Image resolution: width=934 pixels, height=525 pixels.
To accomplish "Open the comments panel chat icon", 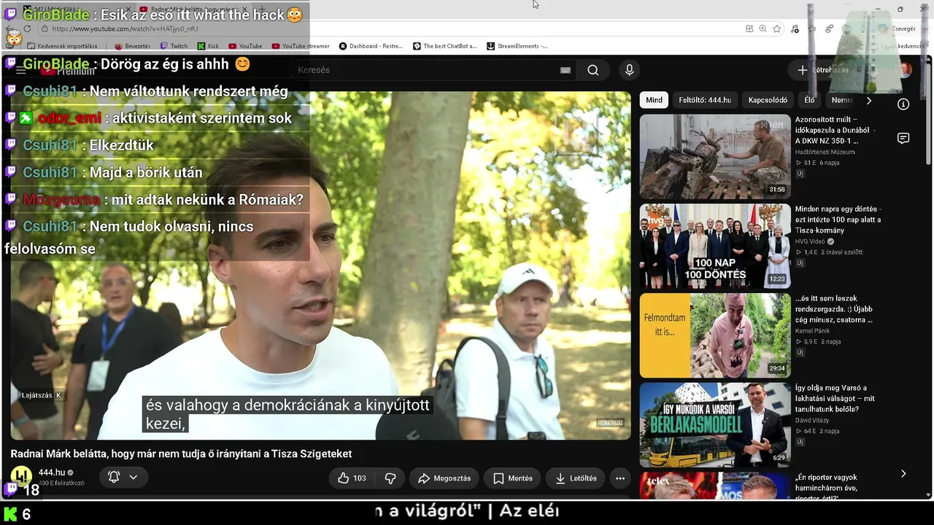I will tap(903, 139).
